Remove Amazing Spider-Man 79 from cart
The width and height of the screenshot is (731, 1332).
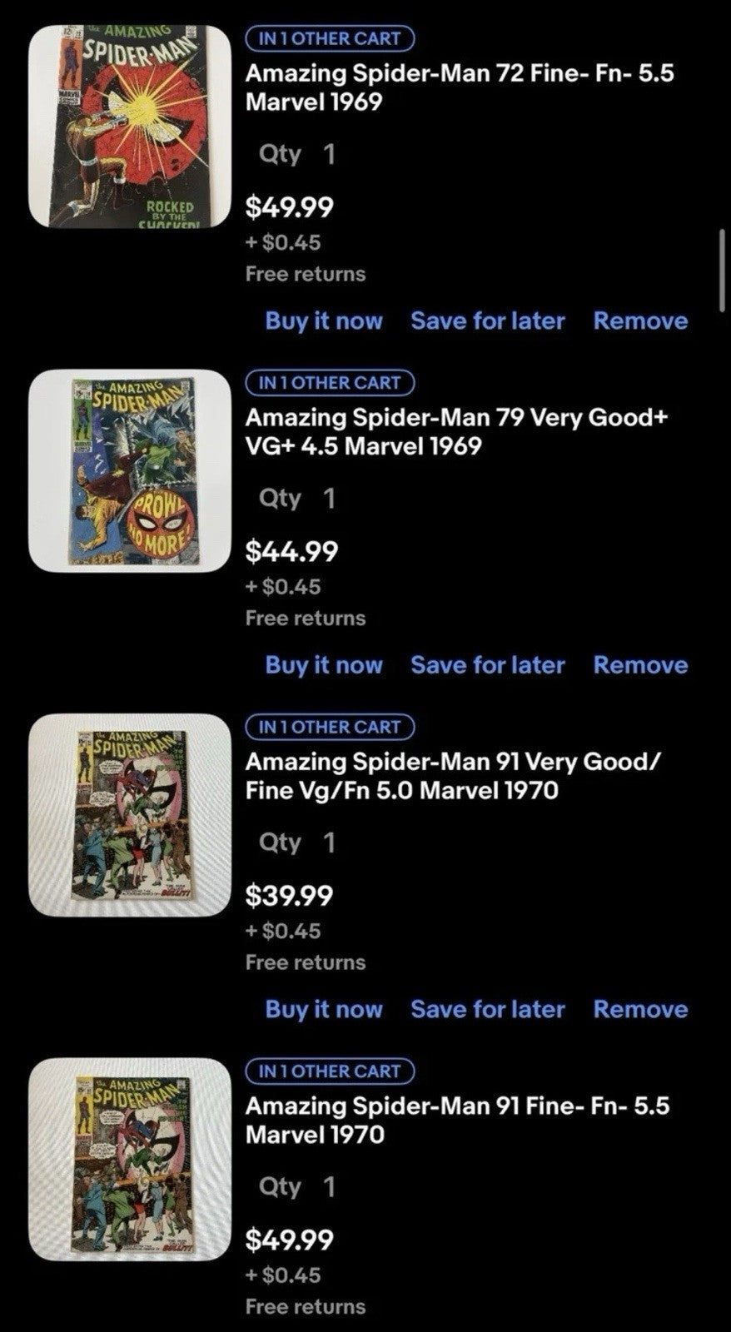pyautogui.click(x=640, y=665)
